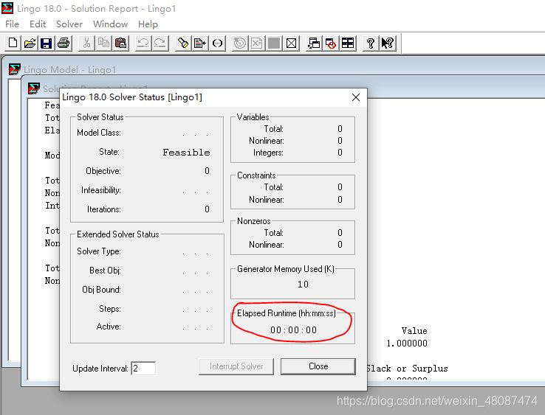This screenshot has height=415, width=545.
Task: Copy selection with the Copy icon
Action: pos(103,43)
